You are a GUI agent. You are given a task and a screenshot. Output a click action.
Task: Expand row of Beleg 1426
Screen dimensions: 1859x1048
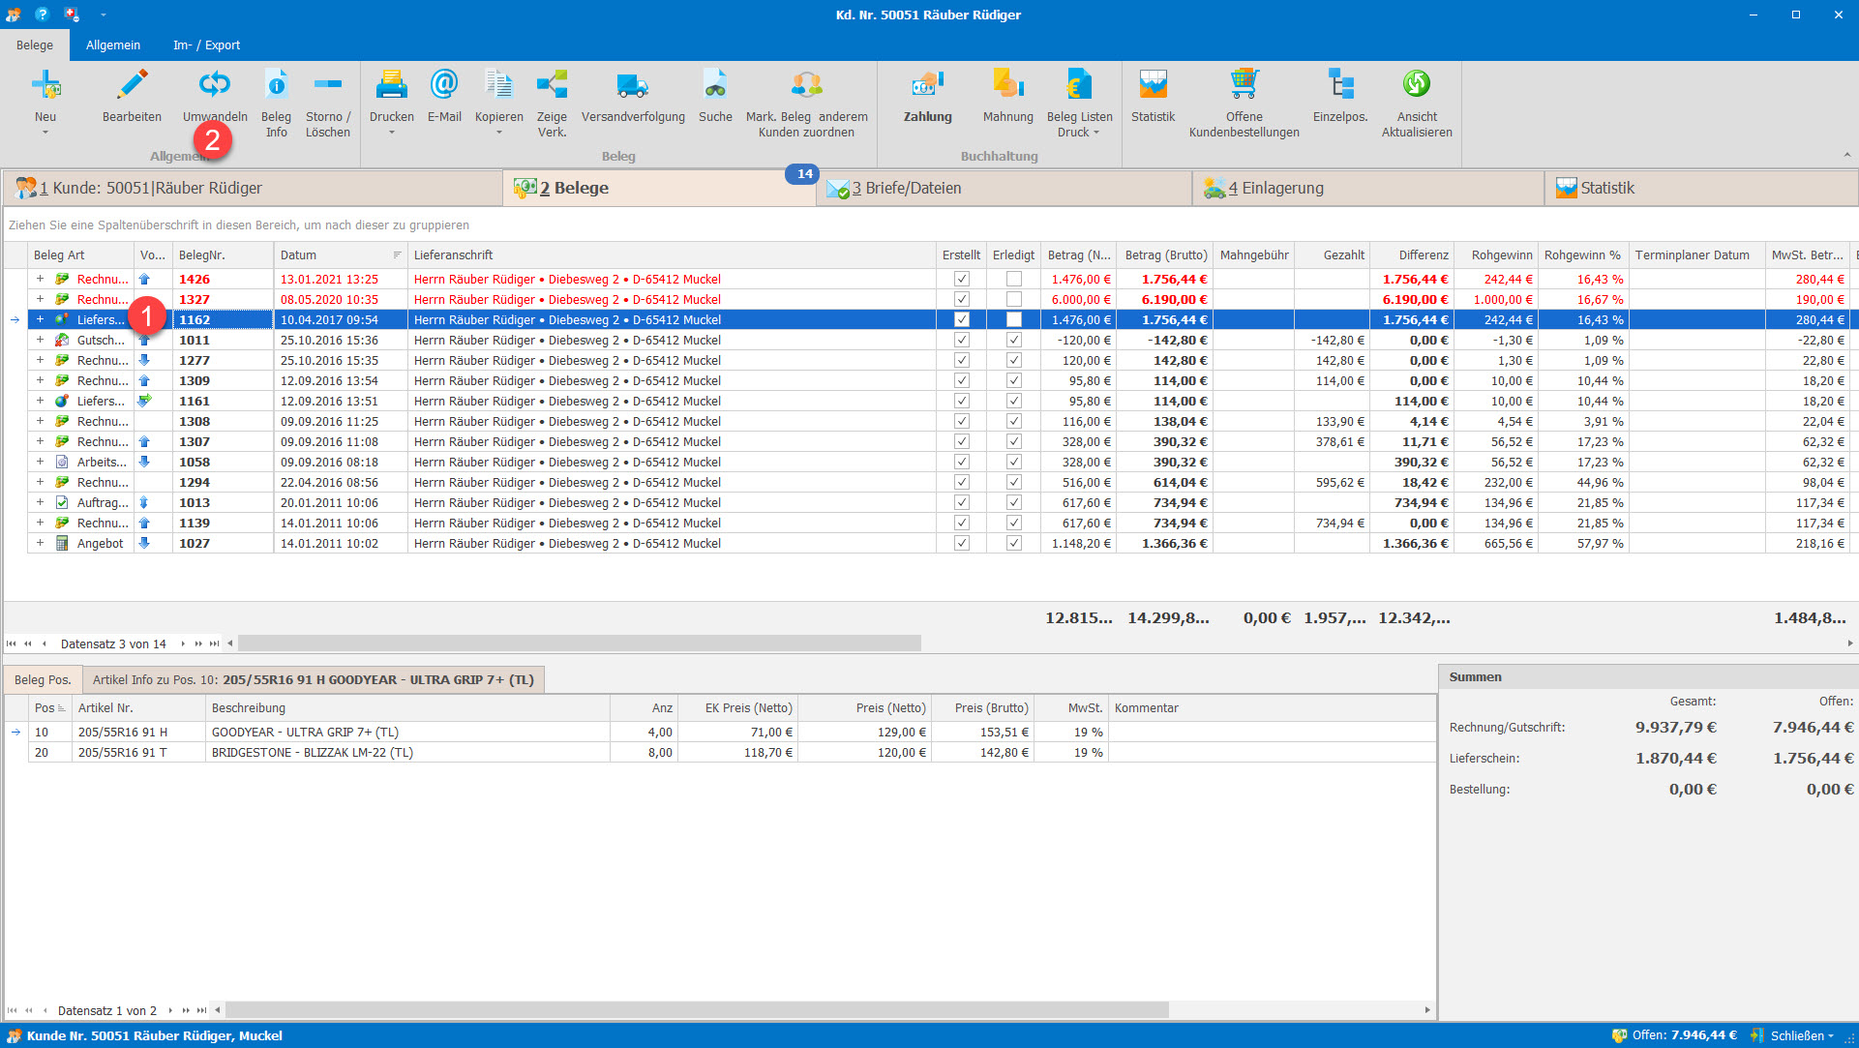pos(40,279)
